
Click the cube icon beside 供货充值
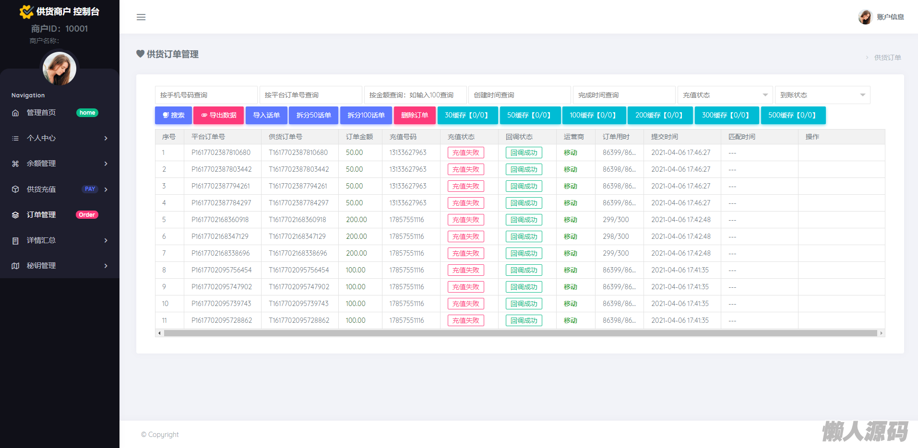[15, 189]
